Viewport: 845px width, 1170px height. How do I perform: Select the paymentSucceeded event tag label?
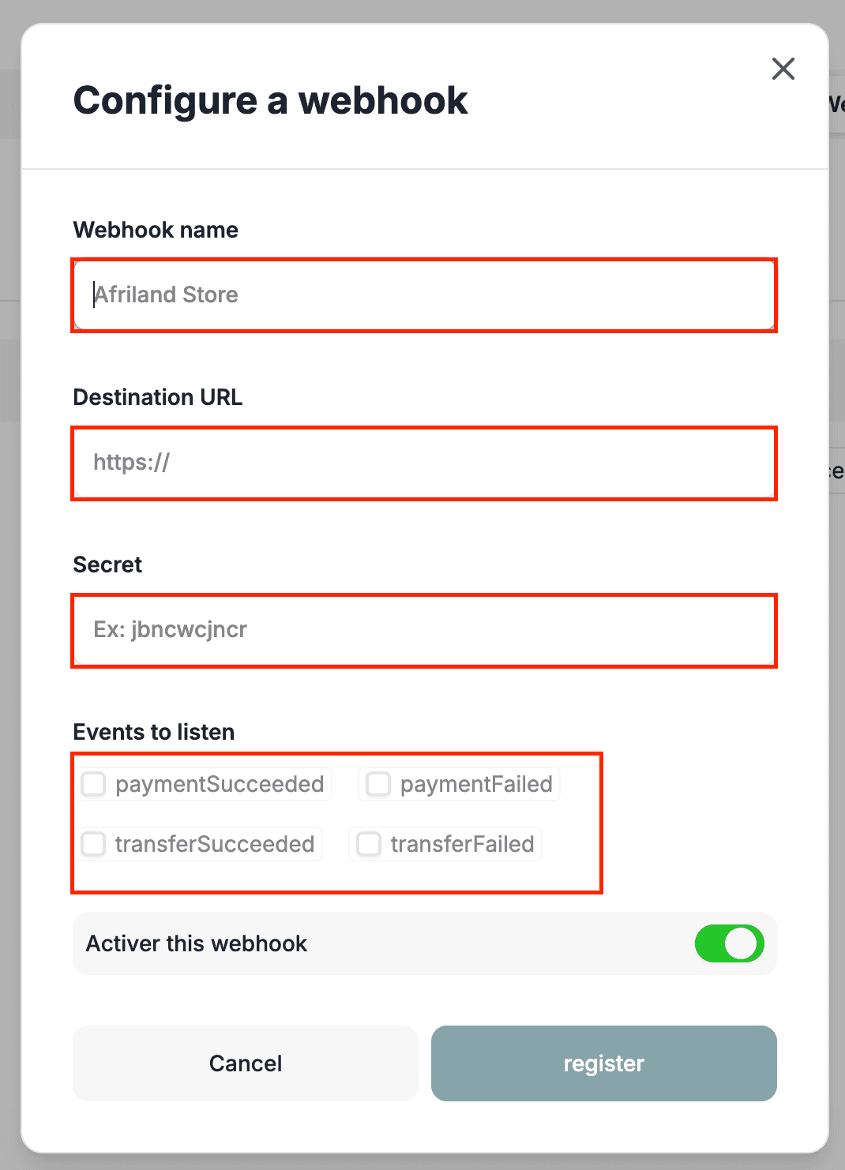[x=220, y=784]
